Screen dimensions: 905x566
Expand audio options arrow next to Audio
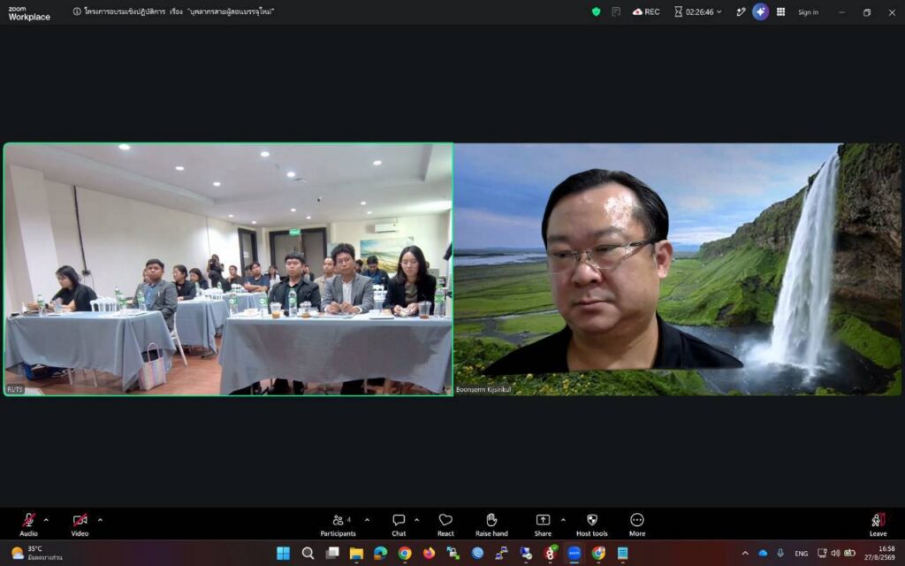[46, 520]
